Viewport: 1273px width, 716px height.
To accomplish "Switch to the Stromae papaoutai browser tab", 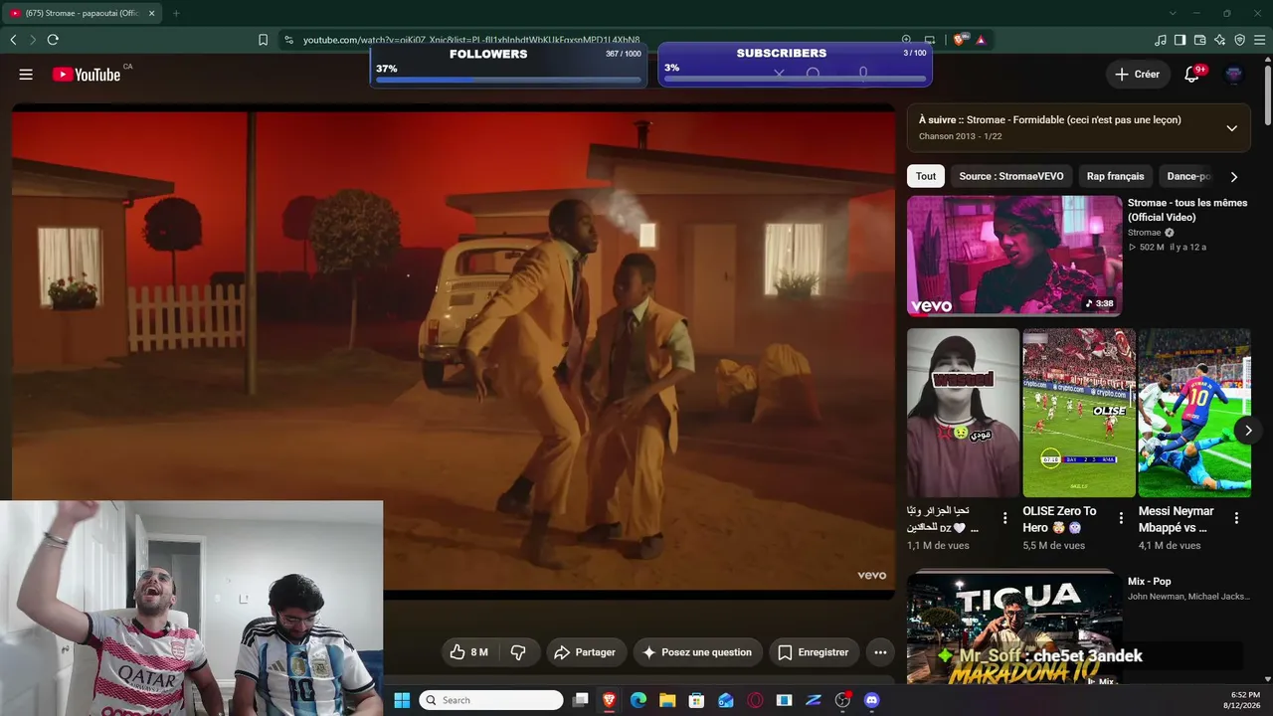I will click(83, 13).
